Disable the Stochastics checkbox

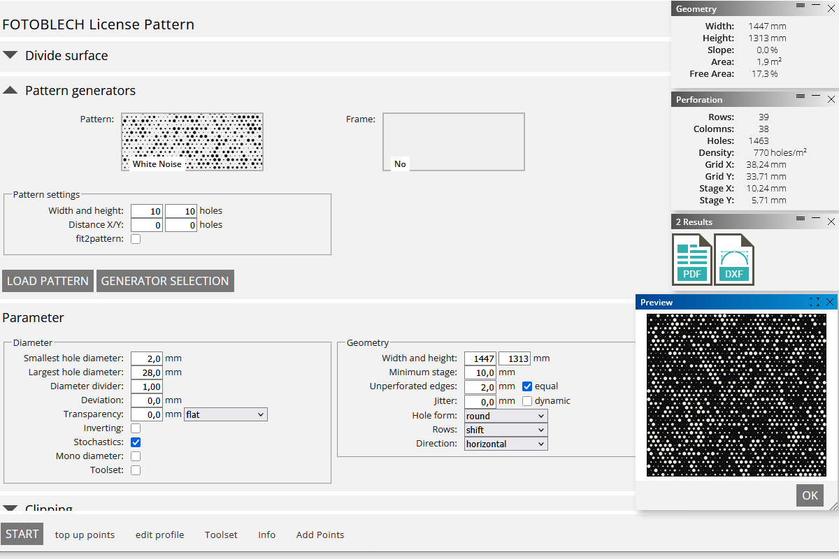136,442
